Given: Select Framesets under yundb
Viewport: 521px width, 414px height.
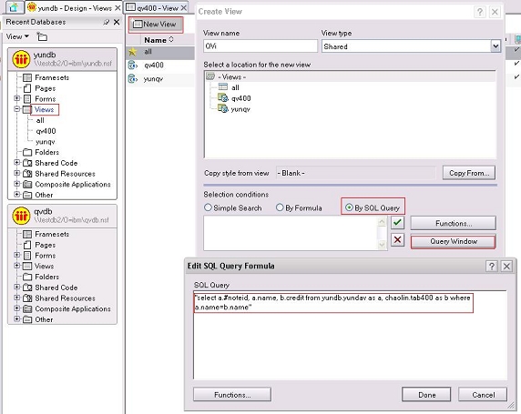Looking at the screenshot, I should tap(52, 77).
